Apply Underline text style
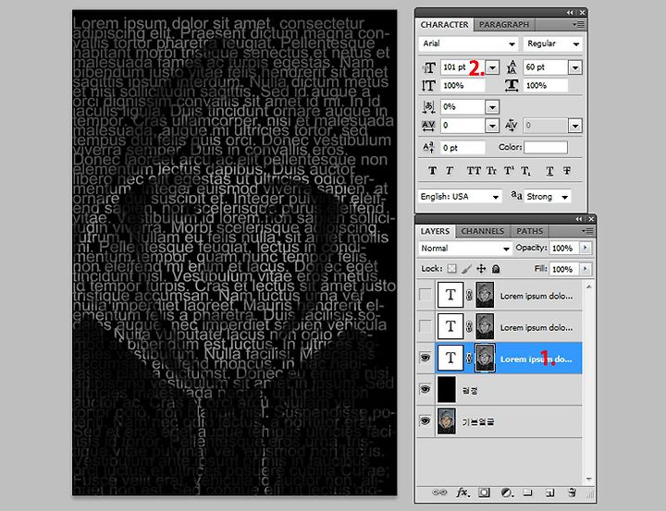 (549, 171)
